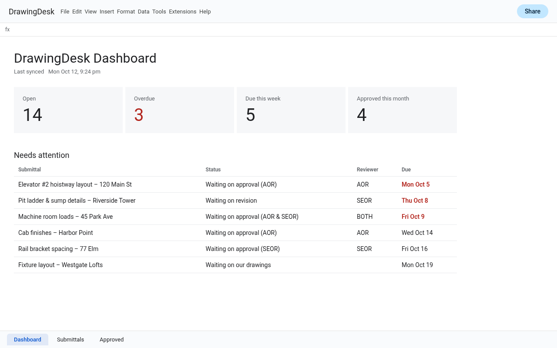Viewport: 557px width, 348px height.
Task: Click the DrawingDesk app title
Action: (31, 12)
